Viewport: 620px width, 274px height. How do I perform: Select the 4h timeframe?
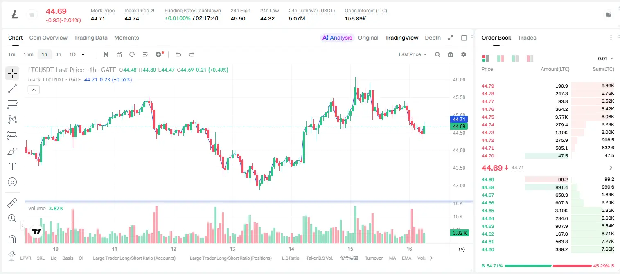(58, 54)
